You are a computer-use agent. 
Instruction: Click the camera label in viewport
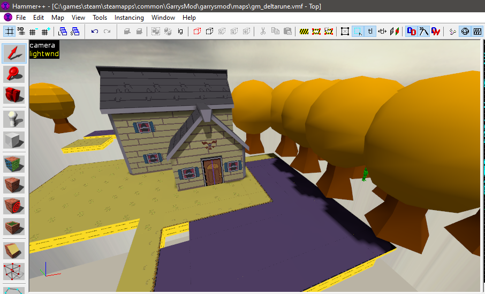tap(42, 45)
